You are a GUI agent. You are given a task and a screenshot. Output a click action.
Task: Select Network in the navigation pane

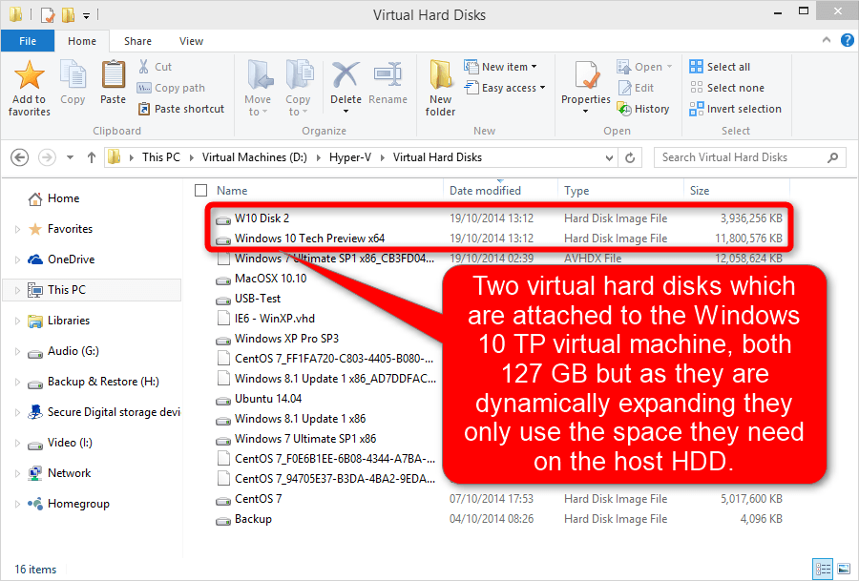pyautogui.click(x=69, y=473)
